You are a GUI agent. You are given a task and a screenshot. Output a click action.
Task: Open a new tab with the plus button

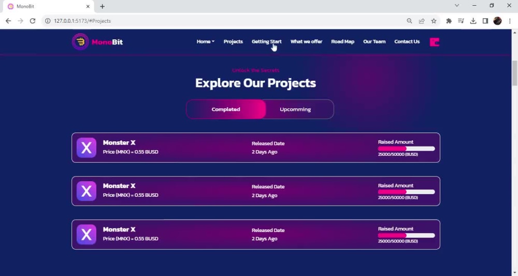[x=103, y=6]
